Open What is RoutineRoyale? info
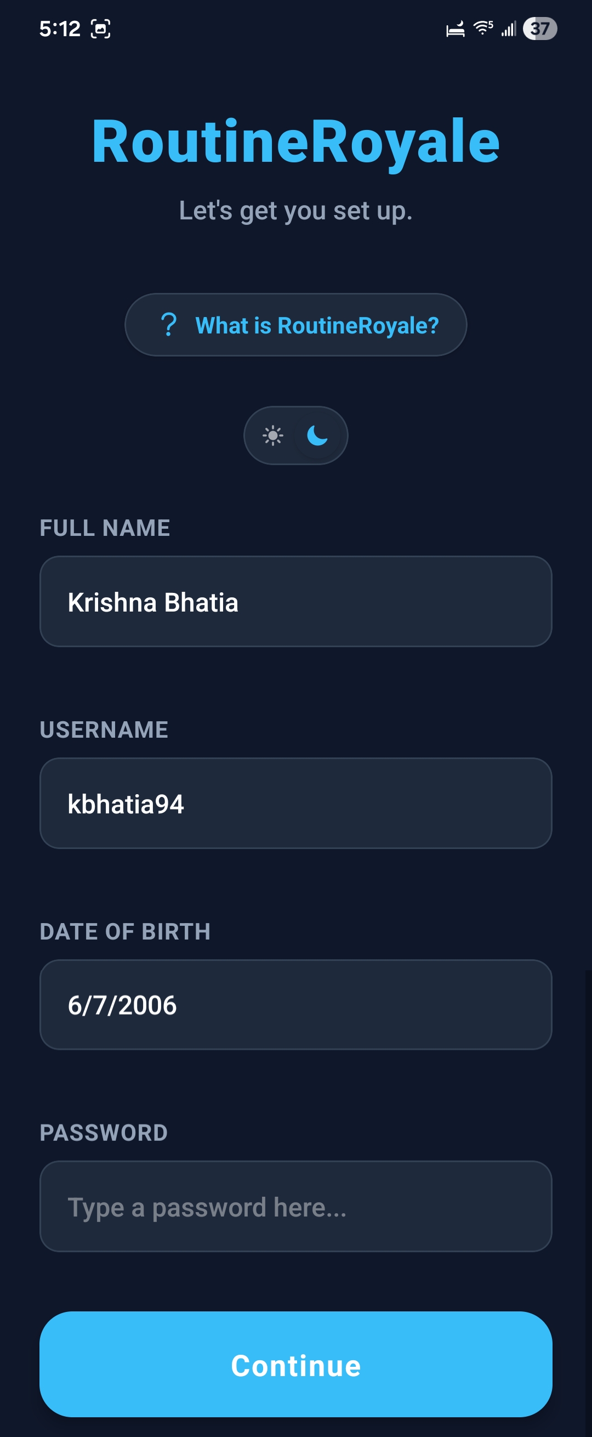The width and height of the screenshot is (592, 1437). [x=296, y=325]
